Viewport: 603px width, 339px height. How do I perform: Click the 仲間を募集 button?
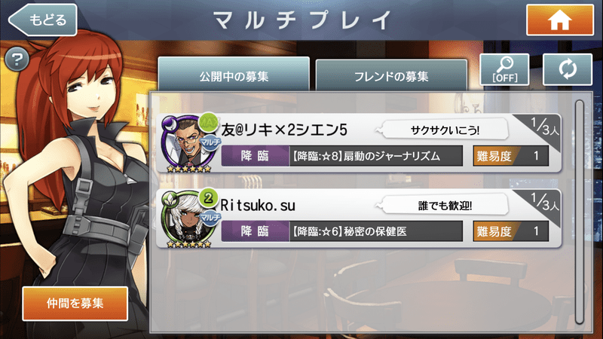pos(75,304)
